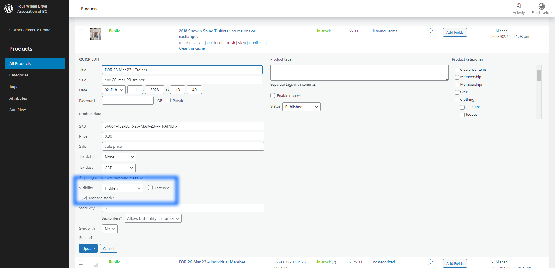Click the Title input field
The width and height of the screenshot is (555, 268).
click(x=182, y=70)
